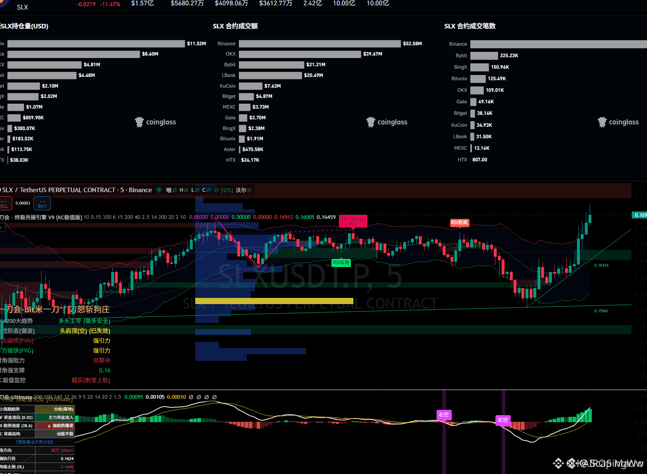Click the SLX持仓量(USD) chart title
Viewport: 647px width, 474px height.
(24, 26)
